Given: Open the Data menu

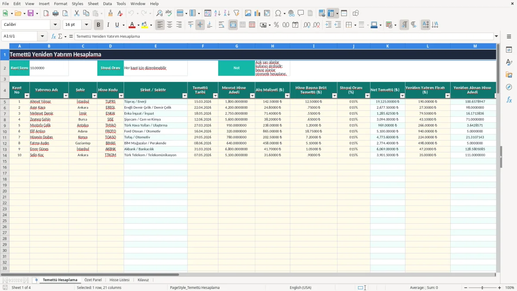Looking at the screenshot, I should [107, 3].
